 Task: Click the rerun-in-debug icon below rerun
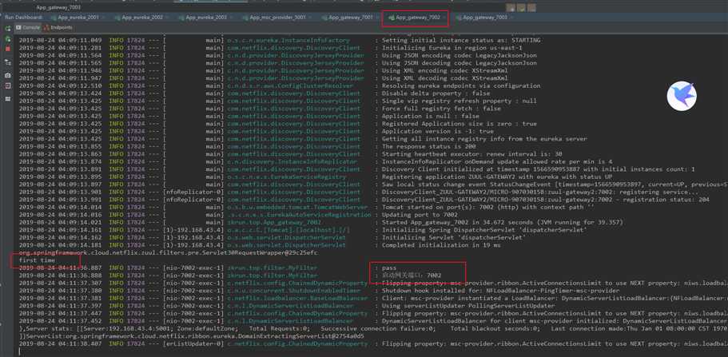click(x=7, y=39)
